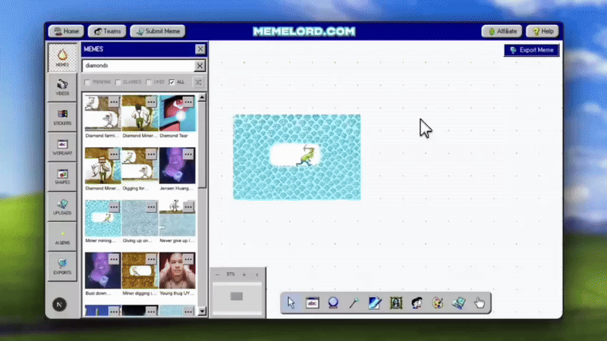The width and height of the screenshot is (607, 341).
Task: Select the map and pencil tool
Action: [458, 302]
